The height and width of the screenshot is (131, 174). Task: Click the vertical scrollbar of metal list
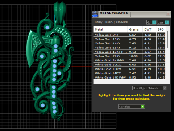coord(168,39)
